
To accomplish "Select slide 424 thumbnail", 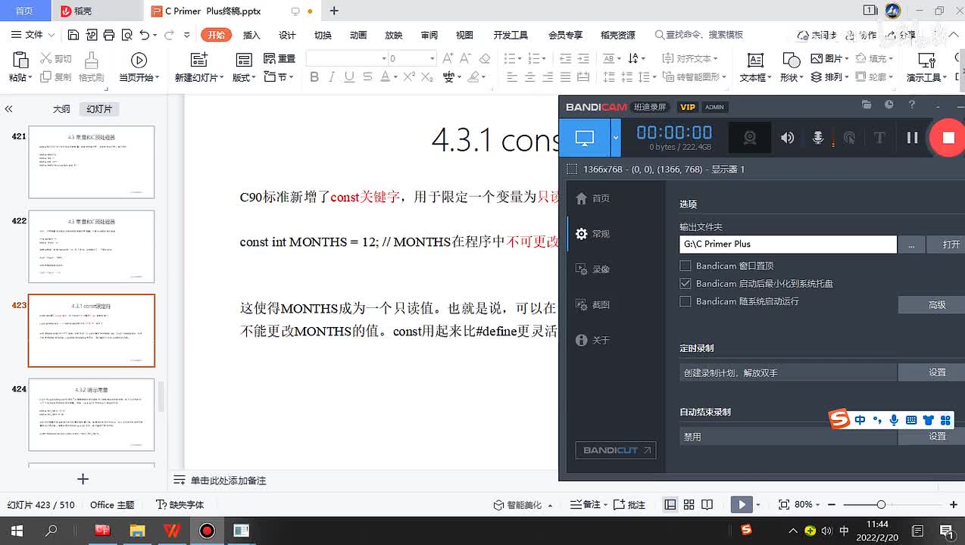I will tap(91, 415).
